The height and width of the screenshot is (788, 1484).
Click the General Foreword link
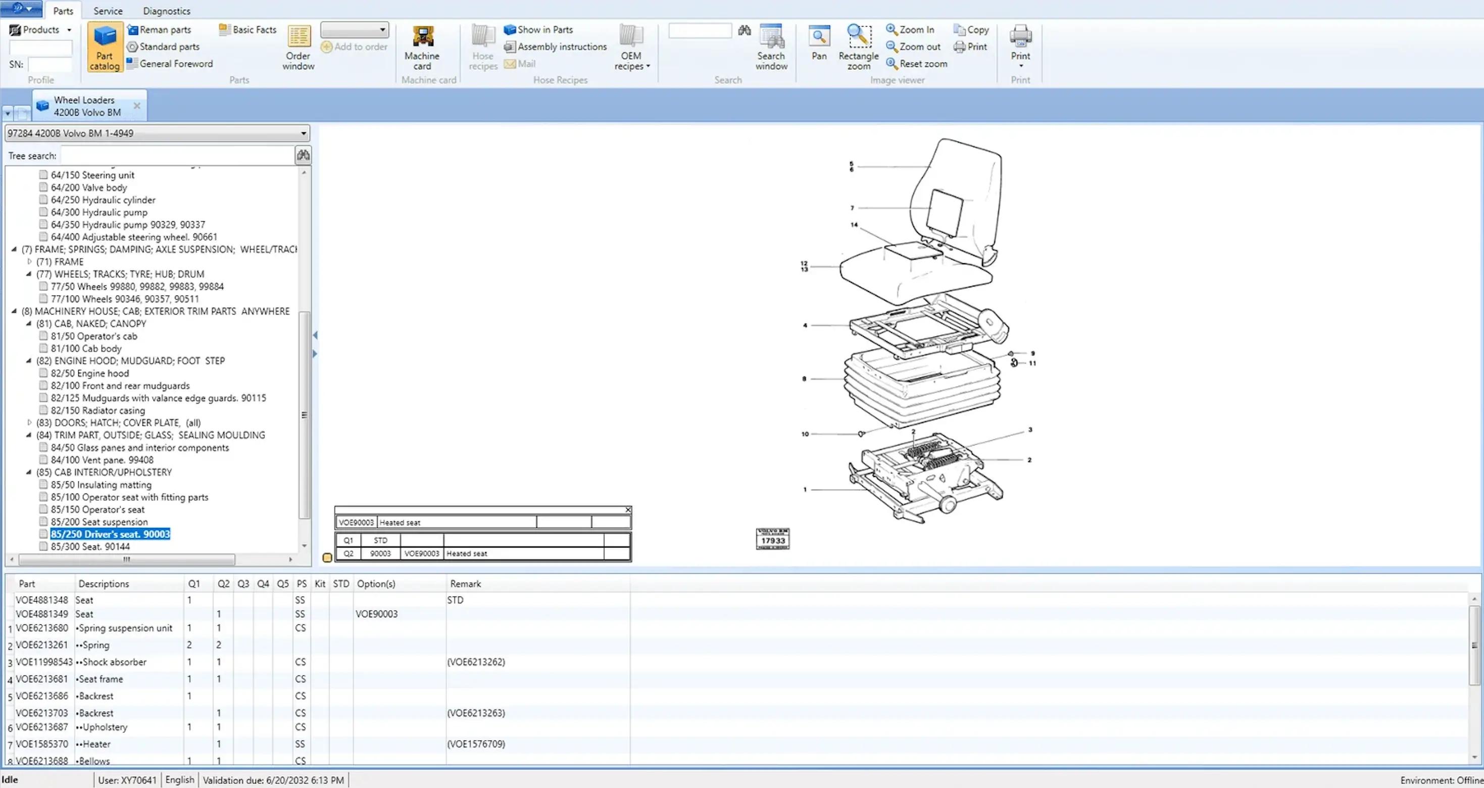coord(176,64)
